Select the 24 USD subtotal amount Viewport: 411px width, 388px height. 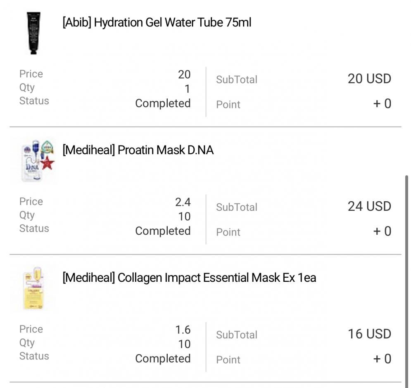point(369,206)
